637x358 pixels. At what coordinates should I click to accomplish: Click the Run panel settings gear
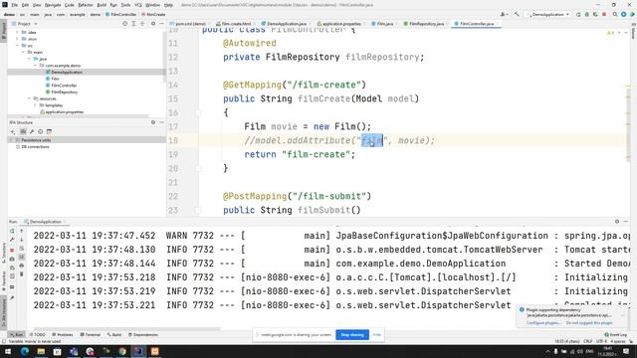pyautogui.click(x=617, y=222)
